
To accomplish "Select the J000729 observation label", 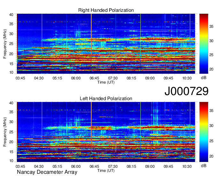I will click(186, 91).
